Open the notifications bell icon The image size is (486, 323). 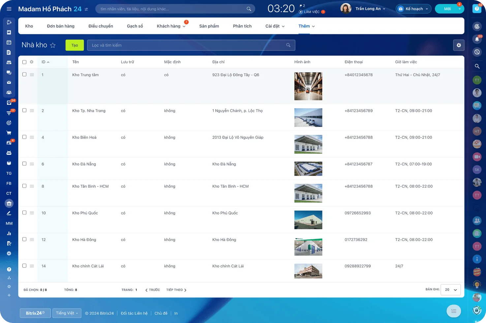(x=477, y=39)
